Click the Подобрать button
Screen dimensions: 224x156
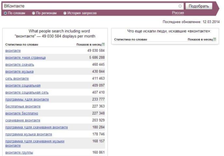pyautogui.click(x=199, y=6)
